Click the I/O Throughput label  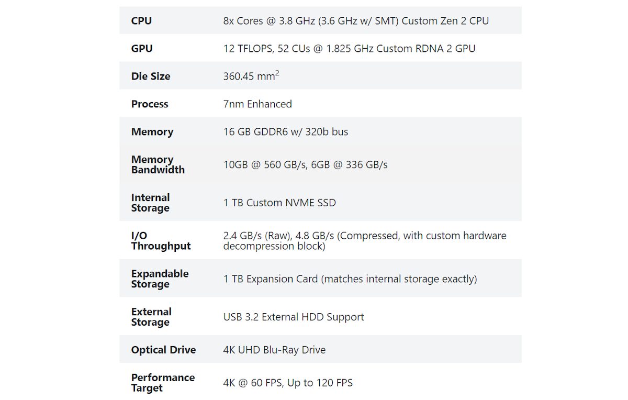click(161, 241)
